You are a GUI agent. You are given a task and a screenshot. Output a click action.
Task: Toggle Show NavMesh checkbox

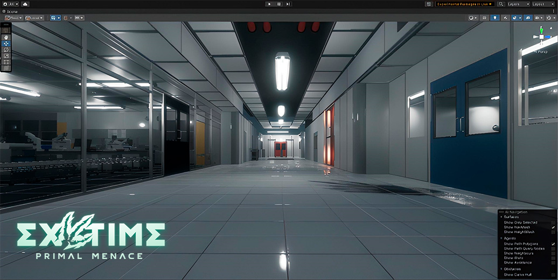coord(553,227)
